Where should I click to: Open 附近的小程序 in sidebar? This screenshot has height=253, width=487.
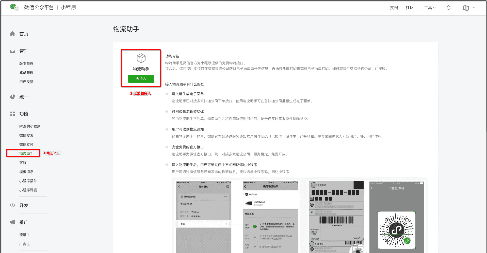(30, 126)
